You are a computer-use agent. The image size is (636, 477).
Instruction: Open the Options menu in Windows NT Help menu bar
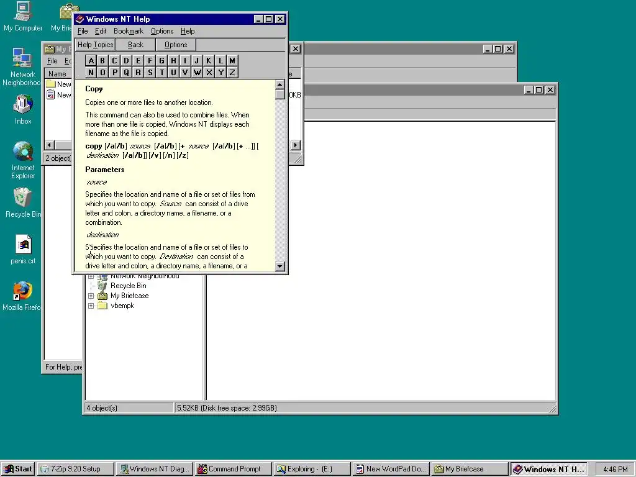pyautogui.click(x=162, y=31)
